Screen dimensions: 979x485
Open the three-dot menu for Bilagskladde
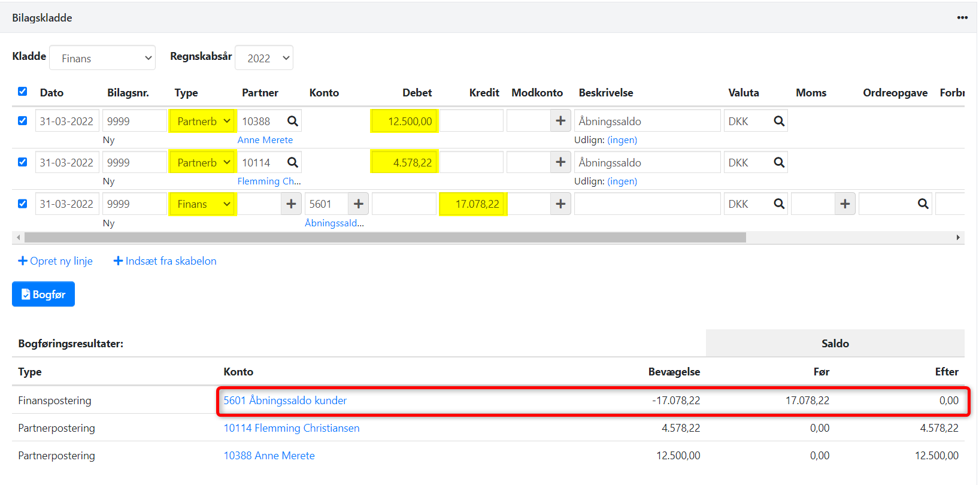point(962,17)
